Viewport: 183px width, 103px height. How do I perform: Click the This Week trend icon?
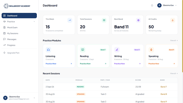[x=70, y=20]
